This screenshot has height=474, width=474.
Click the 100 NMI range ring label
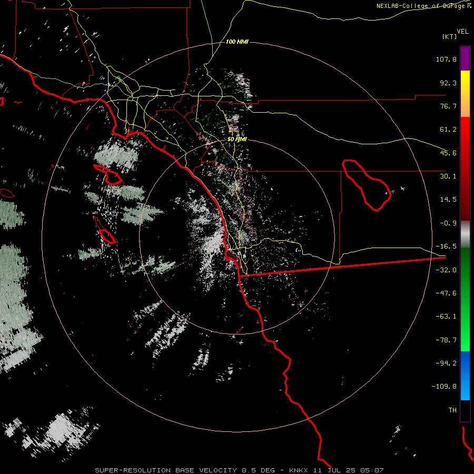(x=237, y=42)
